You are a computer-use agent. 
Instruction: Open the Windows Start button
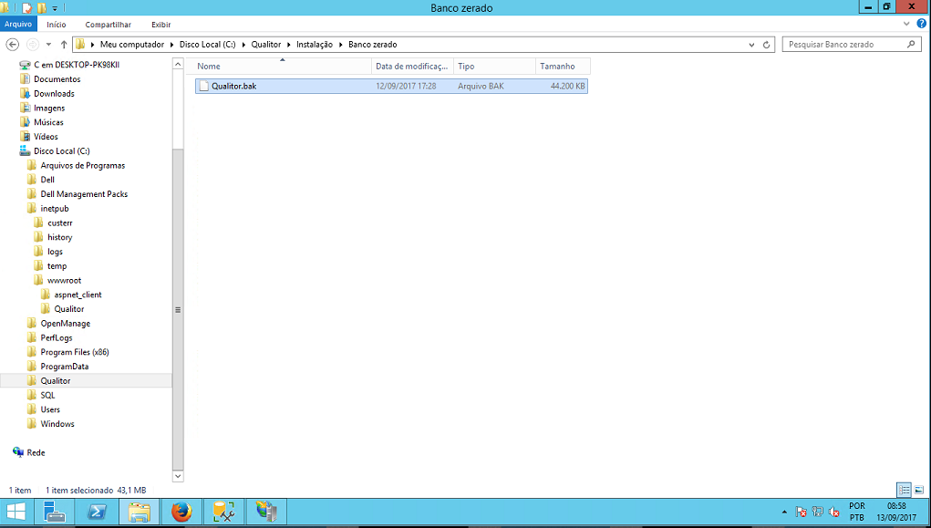16,512
